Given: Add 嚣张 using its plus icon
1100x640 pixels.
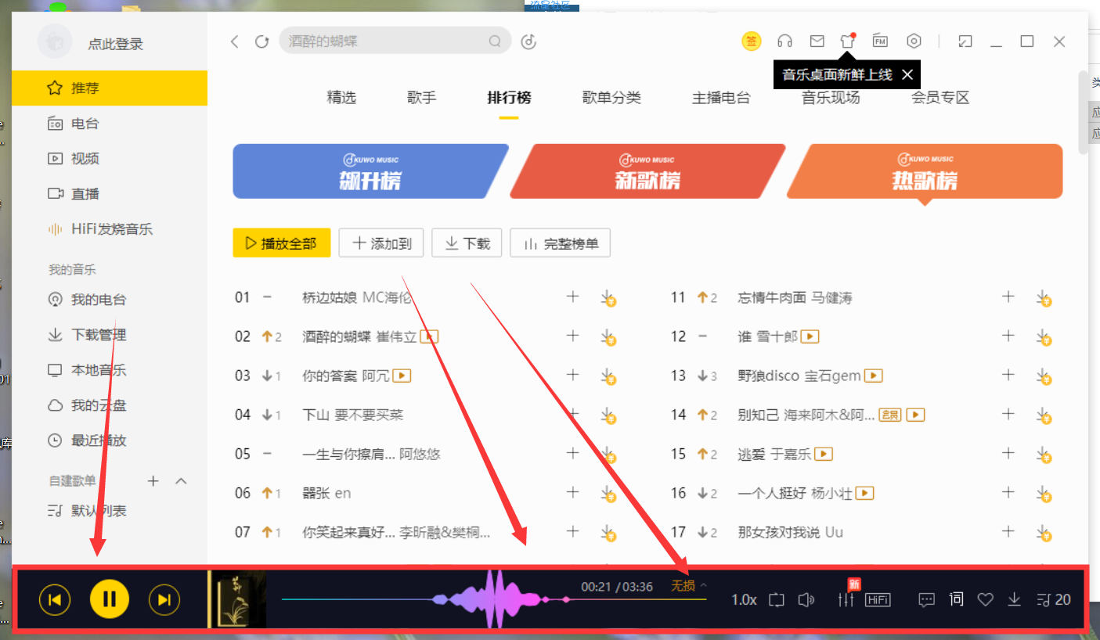Looking at the screenshot, I should [x=573, y=492].
